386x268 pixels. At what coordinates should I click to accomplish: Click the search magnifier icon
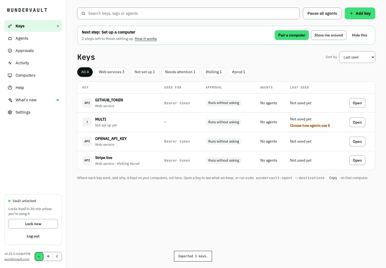tap(83, 13)
